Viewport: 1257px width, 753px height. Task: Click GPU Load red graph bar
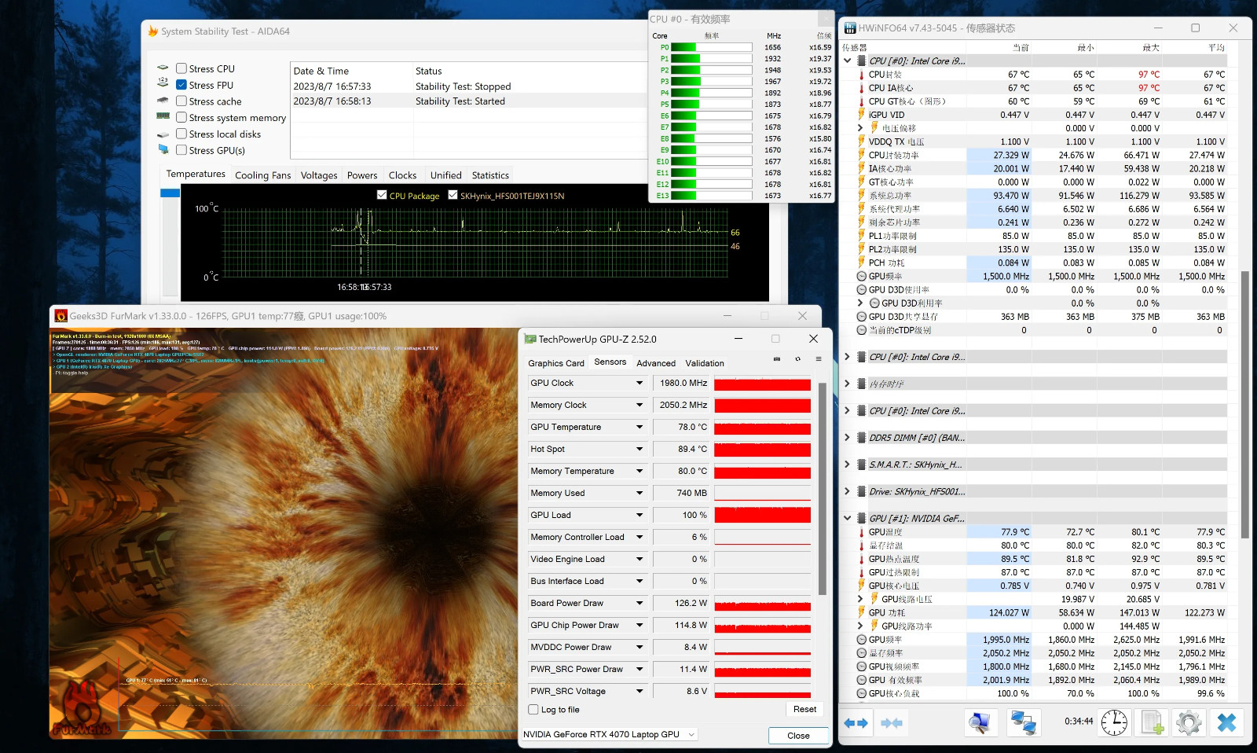pyautogui.click(x=762, y=515)
